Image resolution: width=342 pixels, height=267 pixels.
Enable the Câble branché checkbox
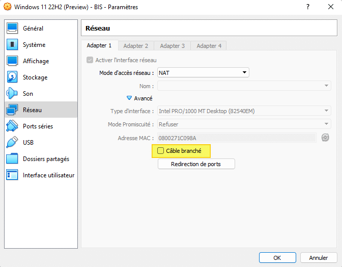tap(161, 151)
